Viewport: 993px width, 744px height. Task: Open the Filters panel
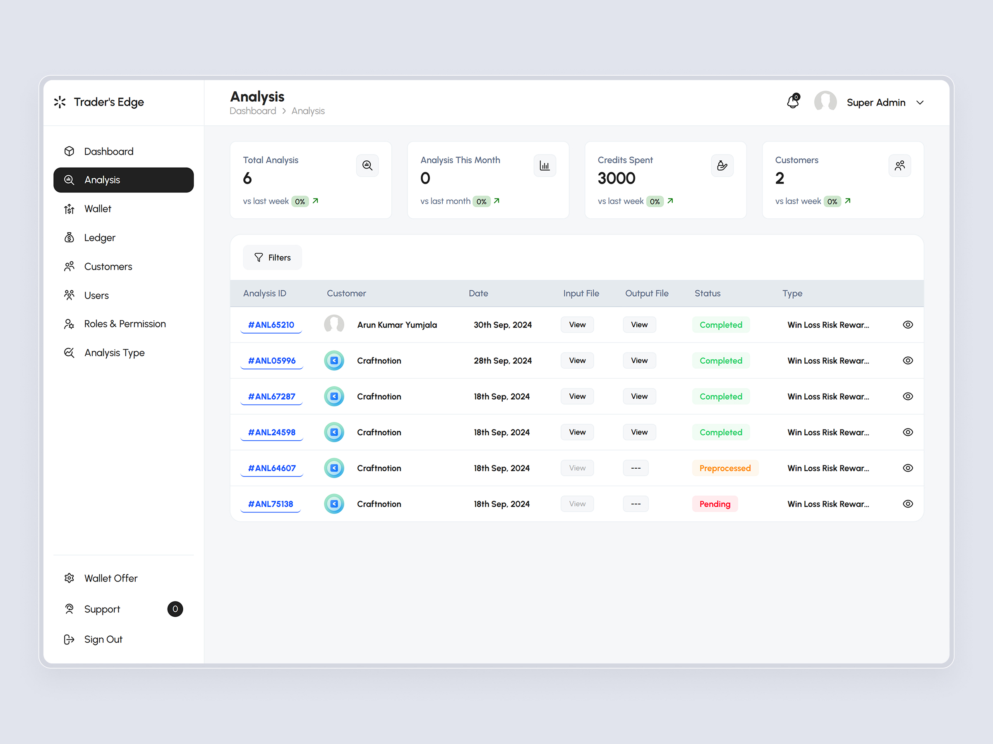pos(272,257)
